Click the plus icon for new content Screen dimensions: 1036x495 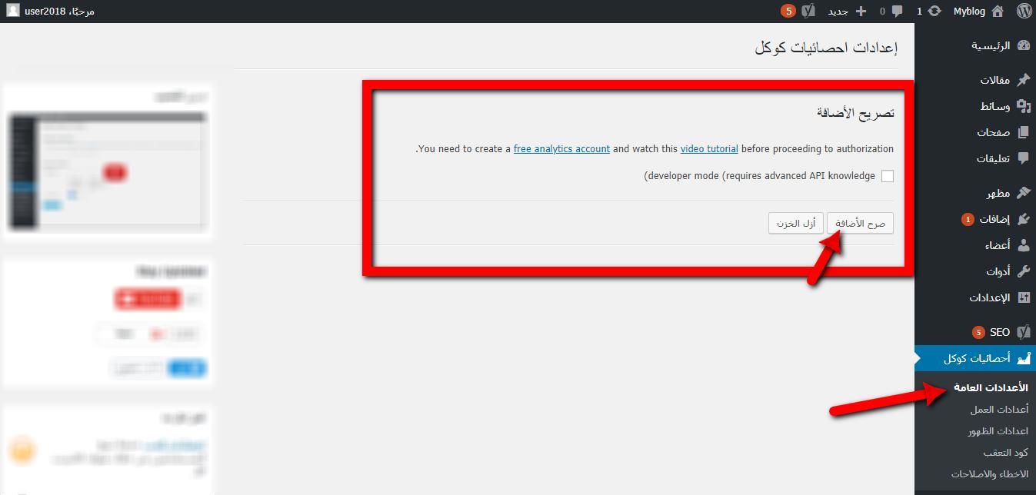861,12
